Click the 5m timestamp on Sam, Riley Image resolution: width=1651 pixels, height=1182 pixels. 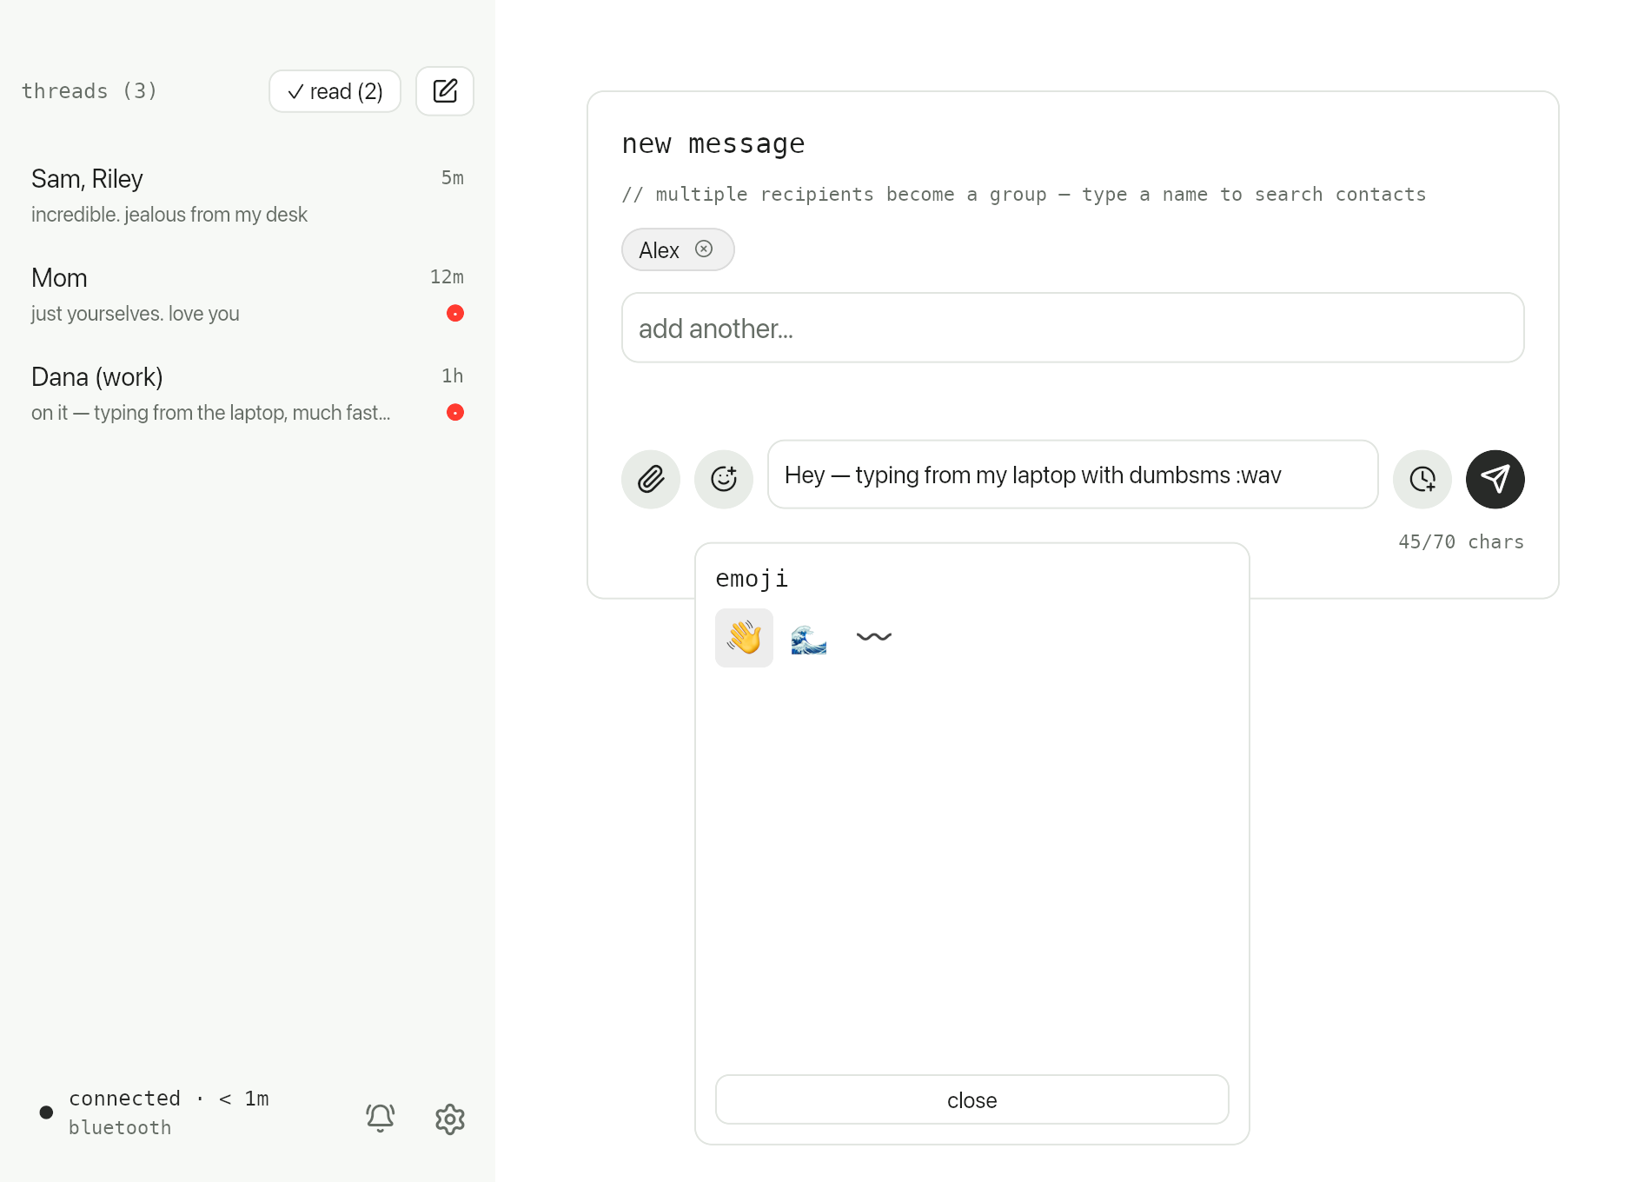452,177
